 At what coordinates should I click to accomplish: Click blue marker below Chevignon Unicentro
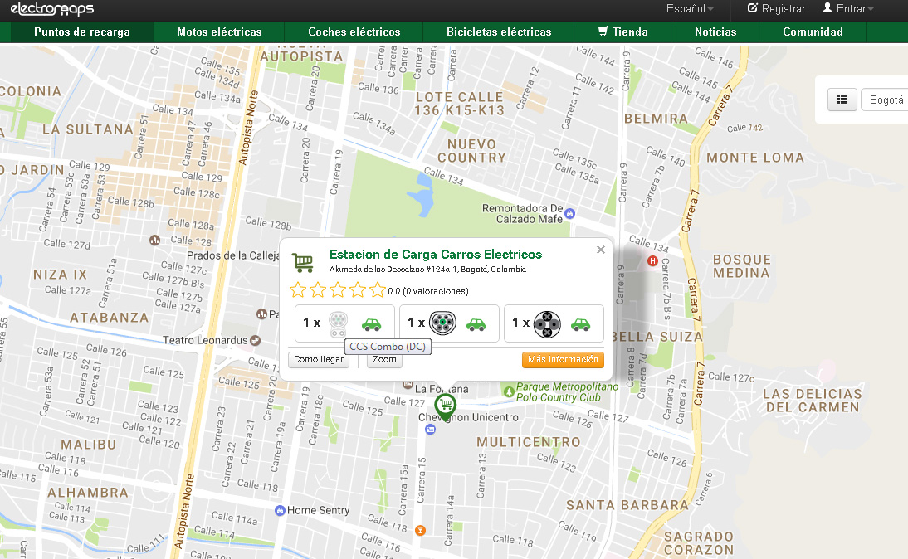pyautogui.click(x=430, y=429)
